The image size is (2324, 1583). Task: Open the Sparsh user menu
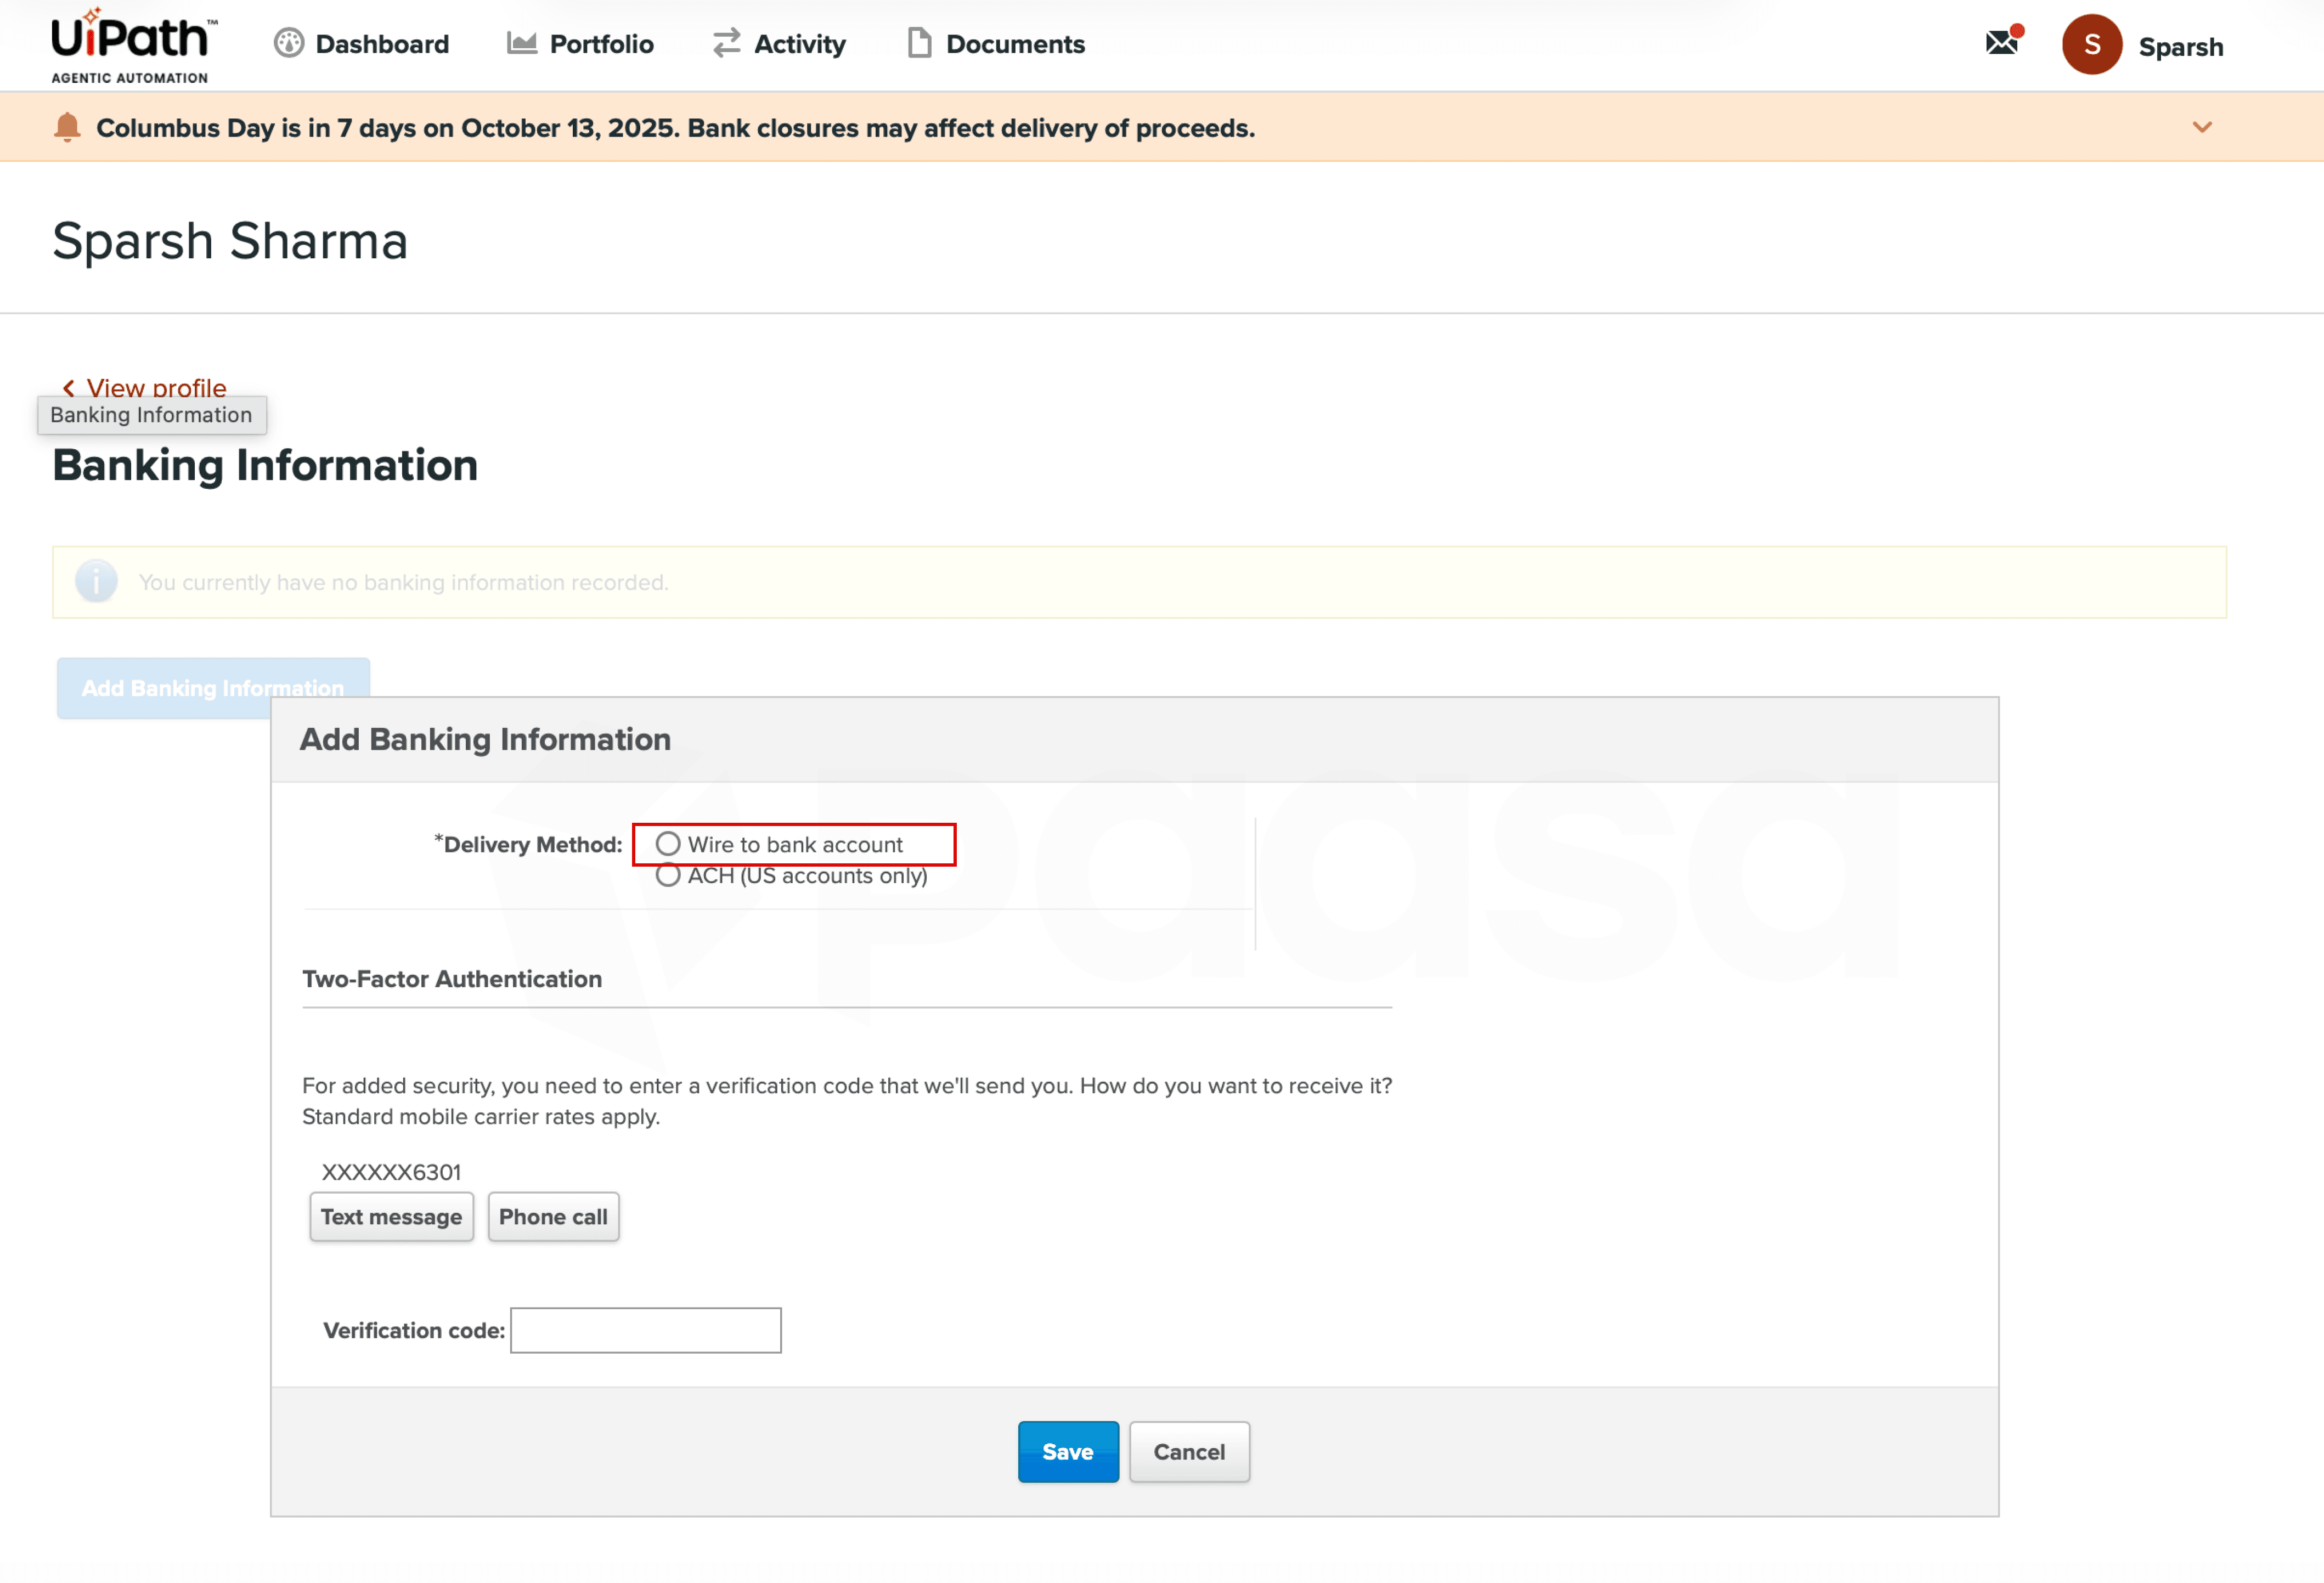2180,47
